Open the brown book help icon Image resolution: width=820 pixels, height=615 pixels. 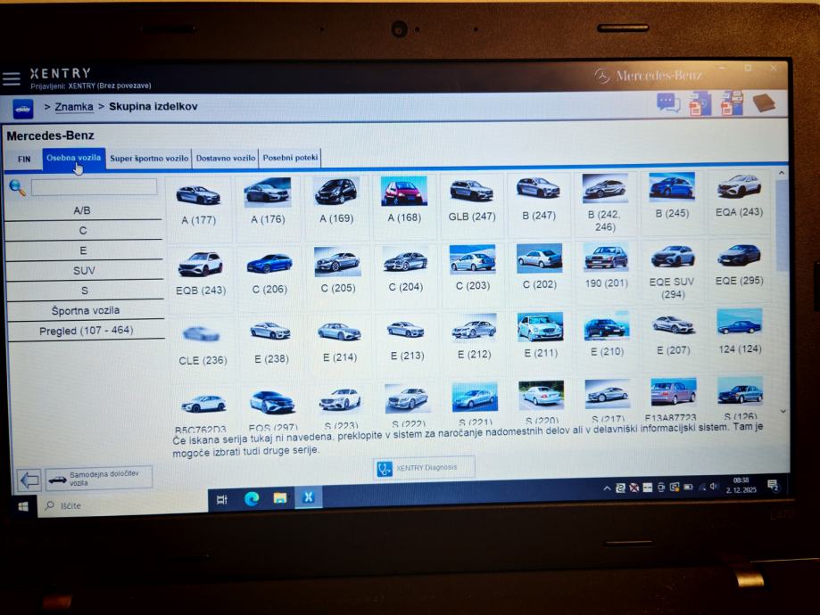tap(764, 102)
